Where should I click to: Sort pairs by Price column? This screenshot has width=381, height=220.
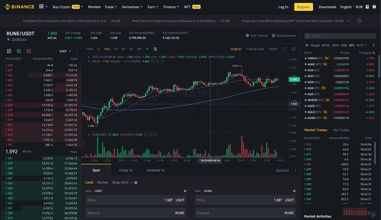coord(345,53)
